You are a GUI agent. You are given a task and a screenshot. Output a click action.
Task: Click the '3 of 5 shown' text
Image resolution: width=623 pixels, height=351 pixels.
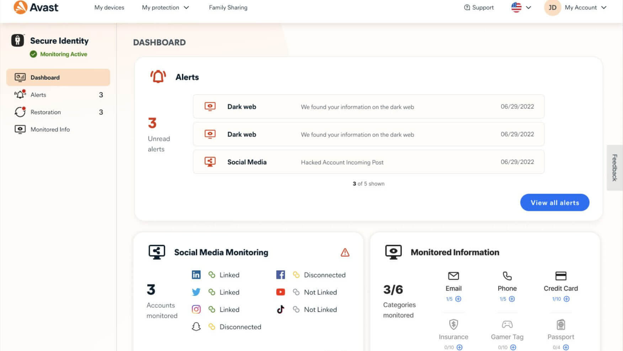368,184
